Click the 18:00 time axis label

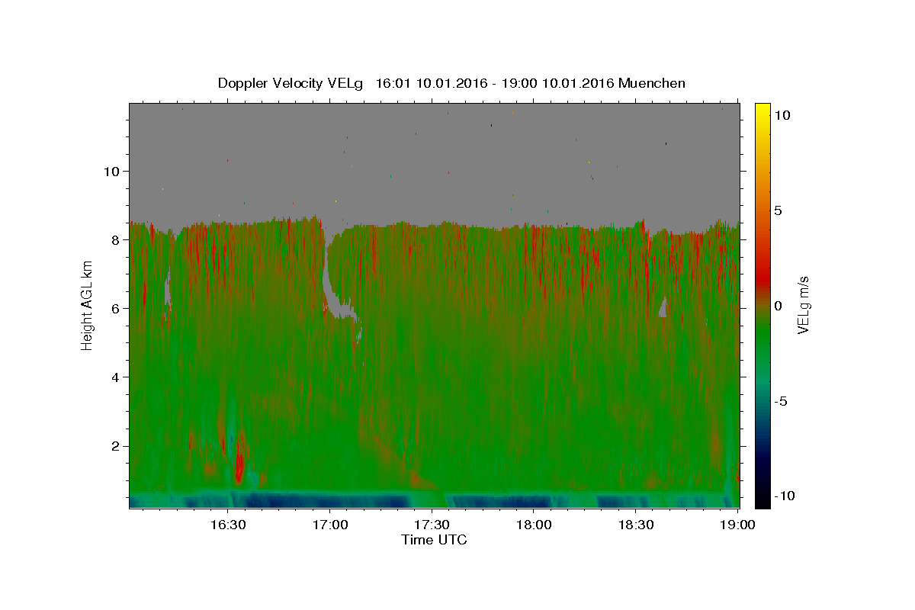pyautogui.click(x=534, y=525)
